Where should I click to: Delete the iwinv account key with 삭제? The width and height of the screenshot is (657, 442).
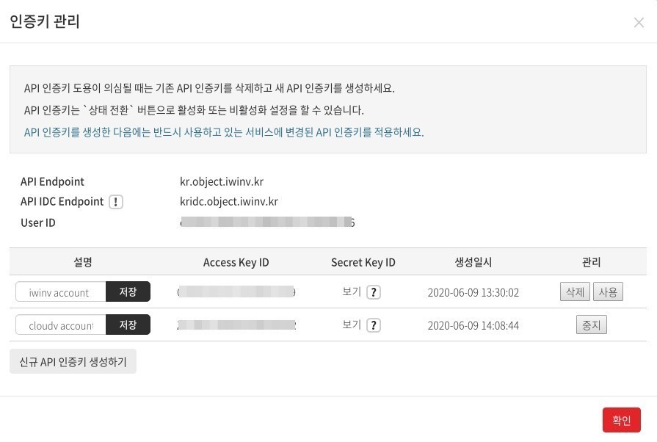575,291
